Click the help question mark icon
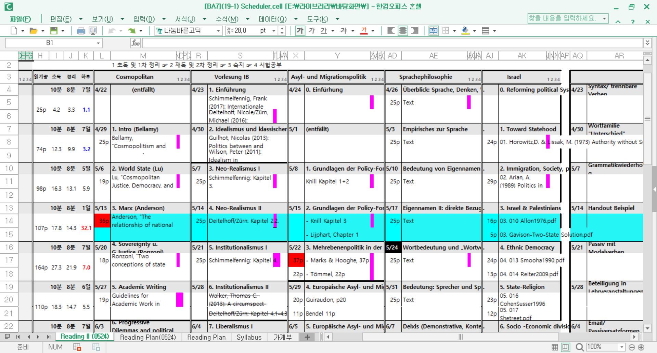The width and height of the screenshot is (657, 353). (633, 22)
